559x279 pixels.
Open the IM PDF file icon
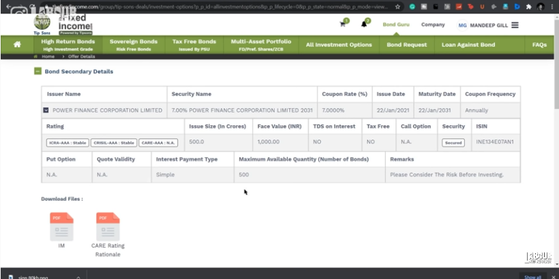click(61, 227)
